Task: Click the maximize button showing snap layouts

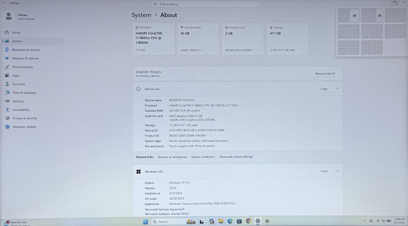Action: pos(394,3)
